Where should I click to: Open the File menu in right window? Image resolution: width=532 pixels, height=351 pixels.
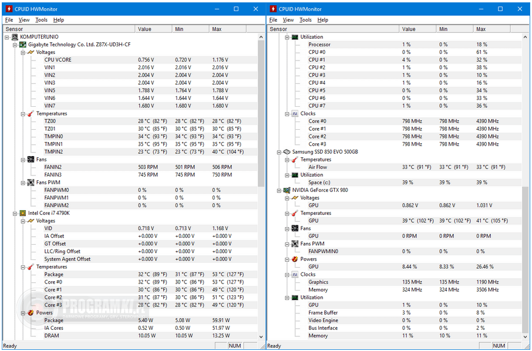point(273,20)
